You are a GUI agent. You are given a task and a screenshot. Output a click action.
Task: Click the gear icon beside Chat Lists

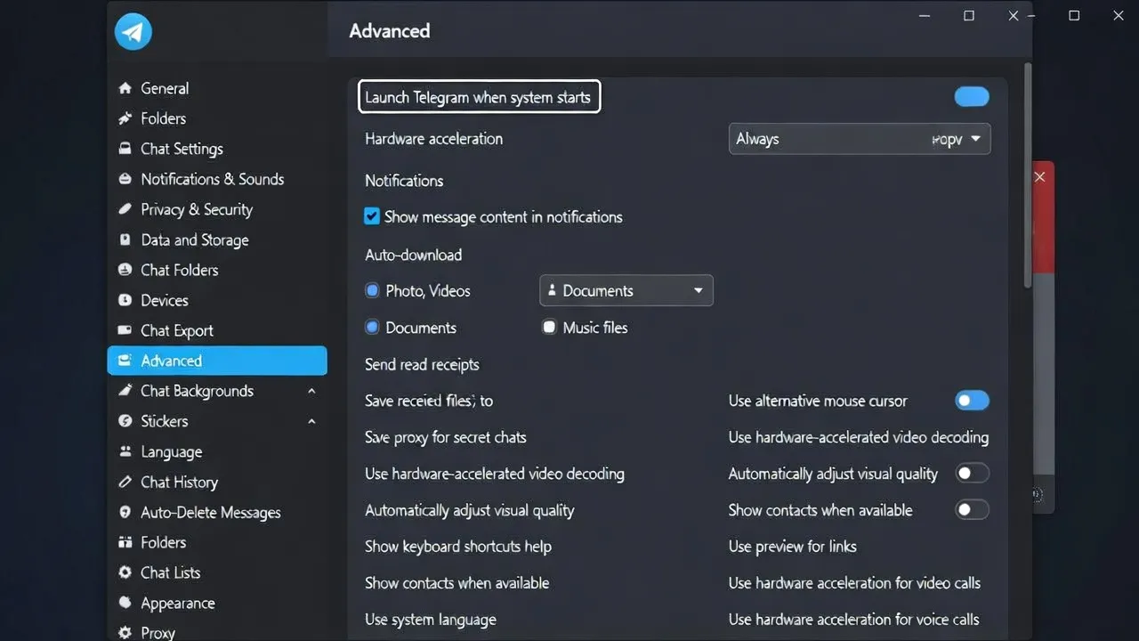pyautogui.click(x=125, y=572)
